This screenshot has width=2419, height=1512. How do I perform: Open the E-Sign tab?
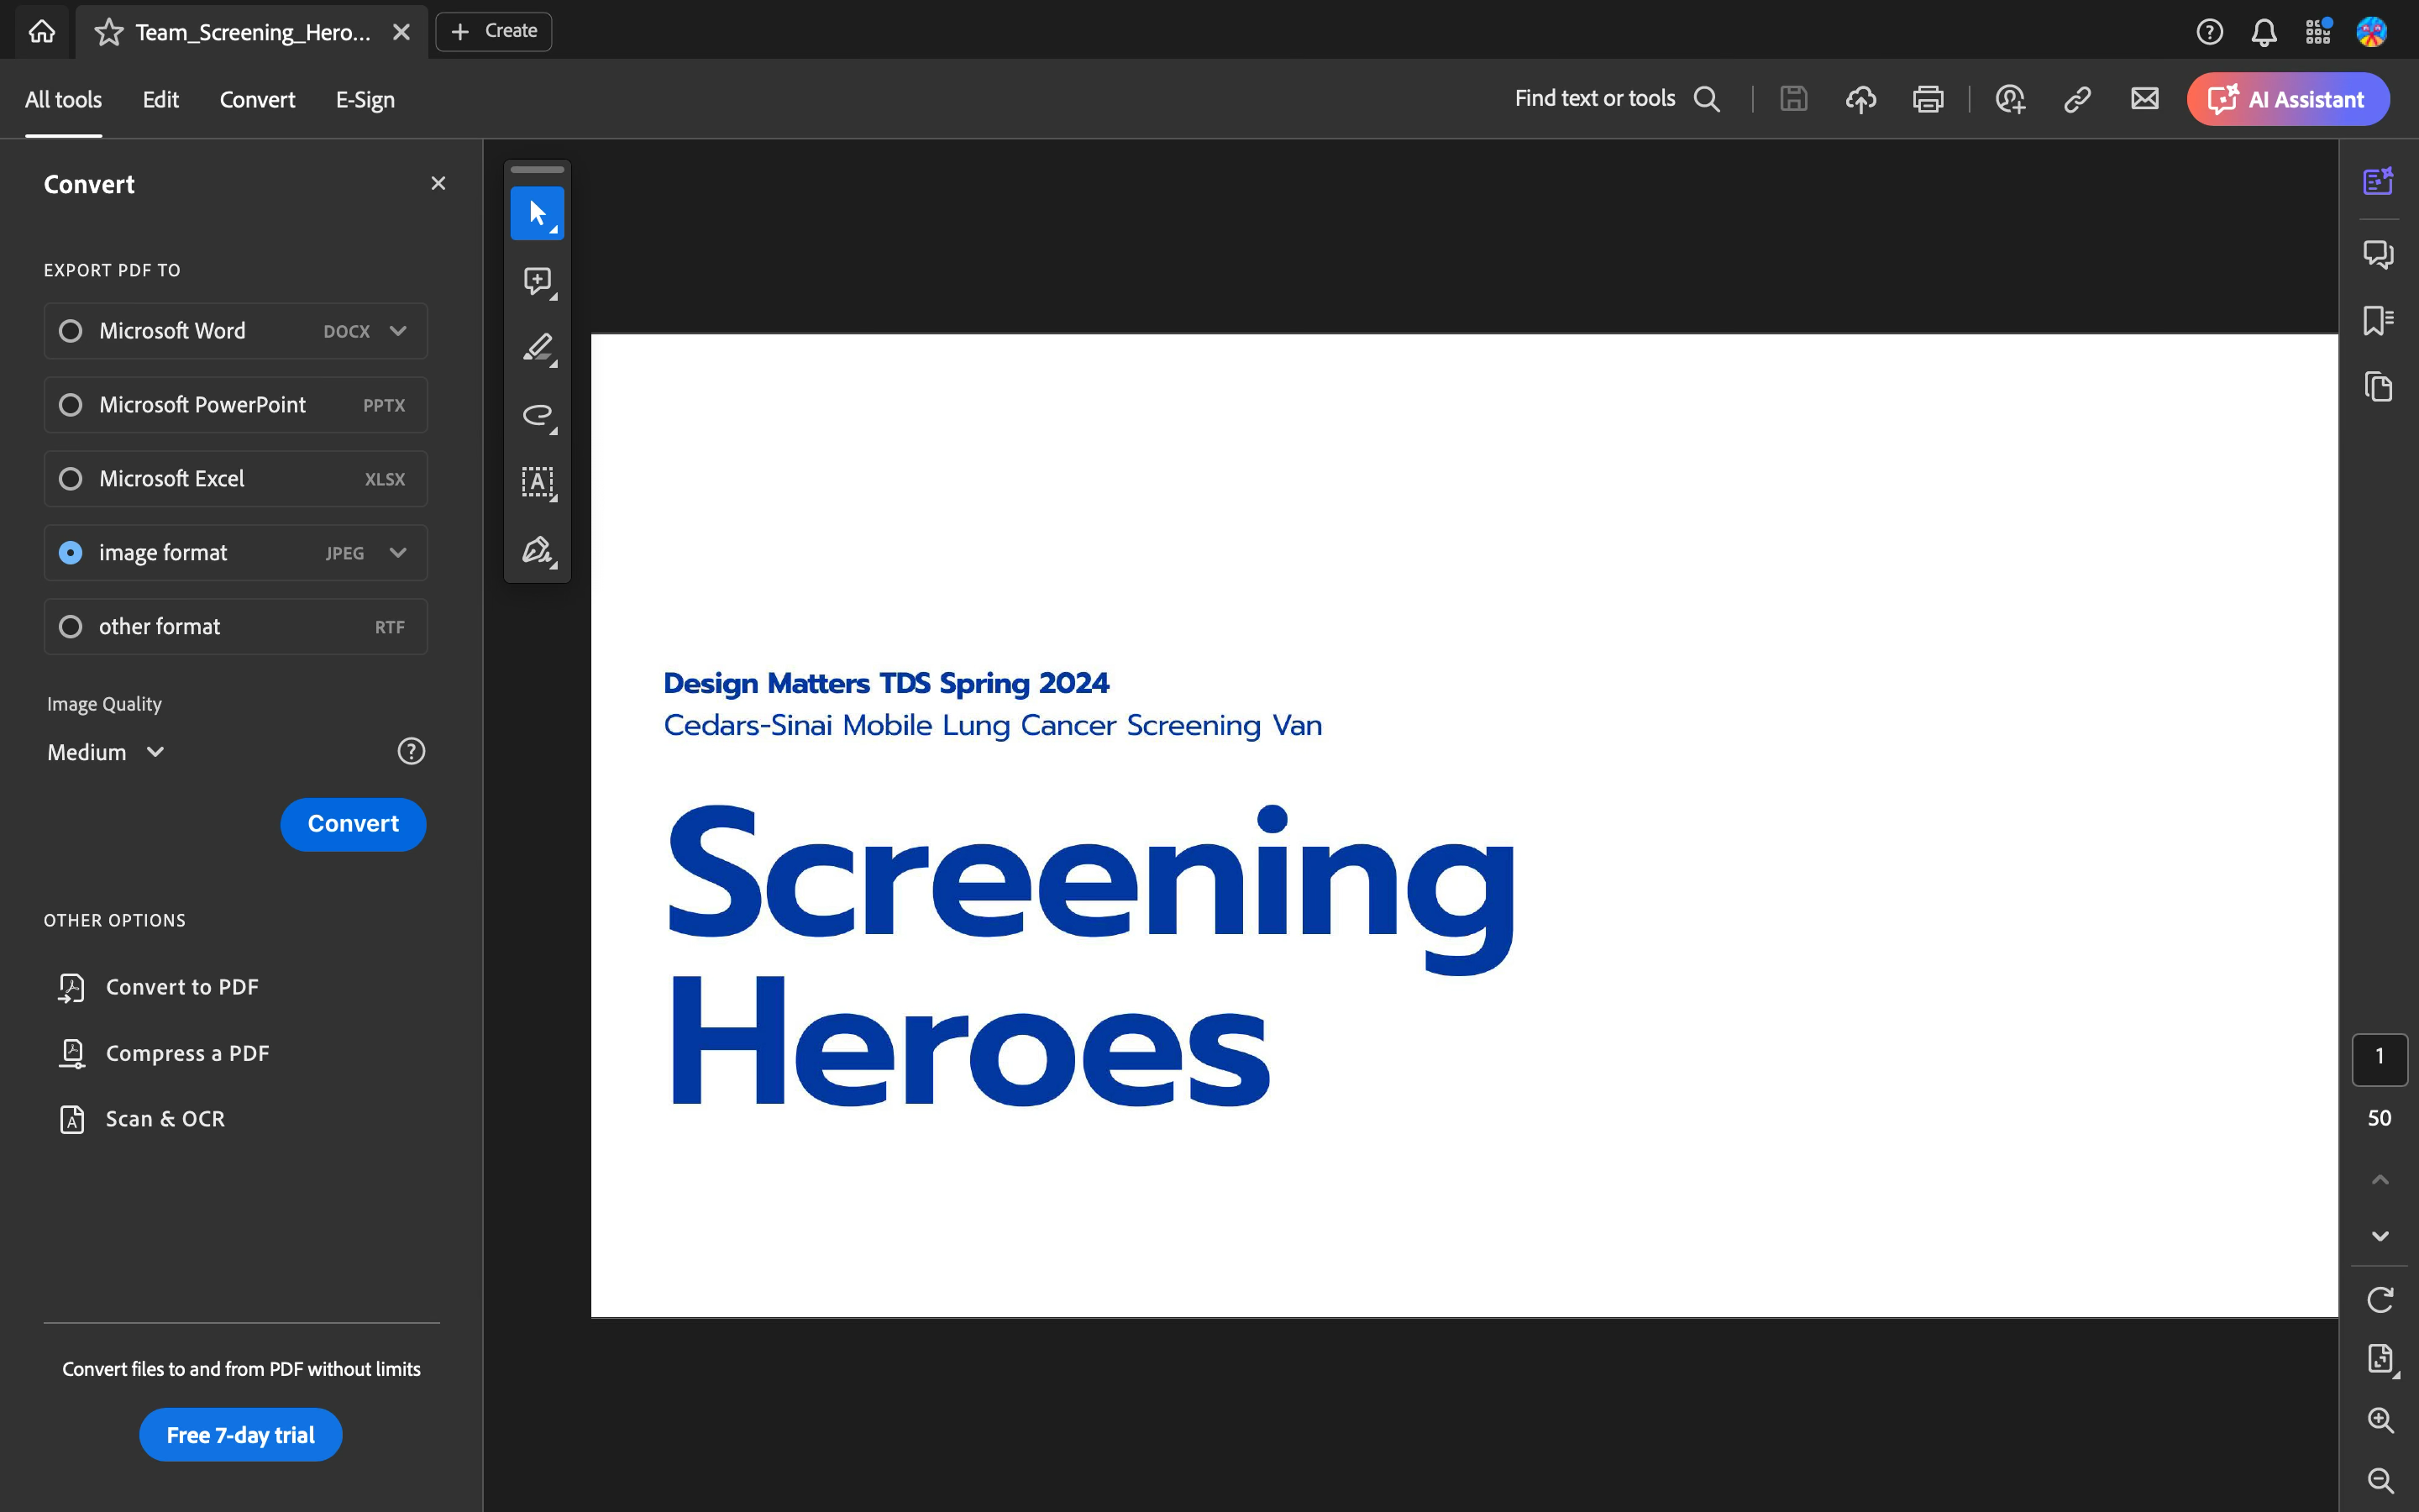[x=365, y=99]
